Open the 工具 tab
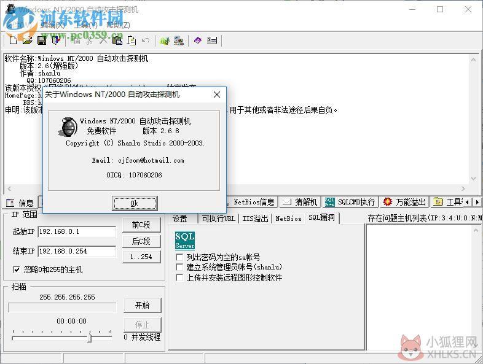This screenshot has width=483, height=364. click(x=447, y=202)
